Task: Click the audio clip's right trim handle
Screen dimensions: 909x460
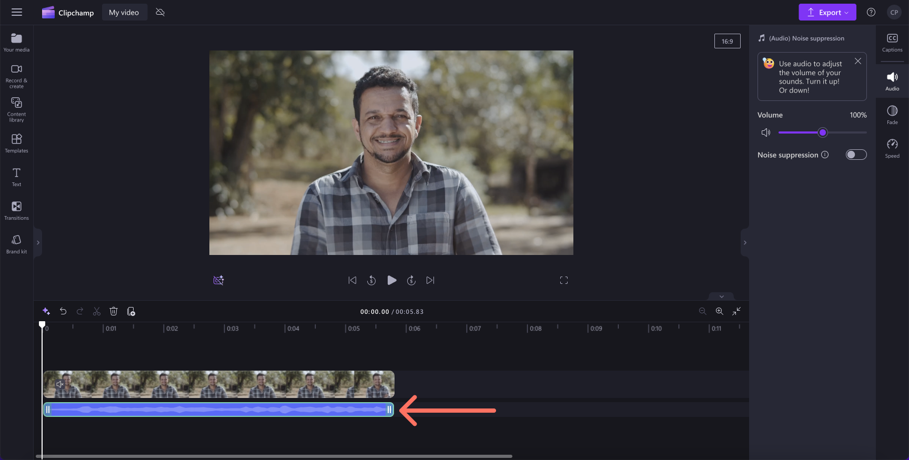Action: tap(389, 410)
